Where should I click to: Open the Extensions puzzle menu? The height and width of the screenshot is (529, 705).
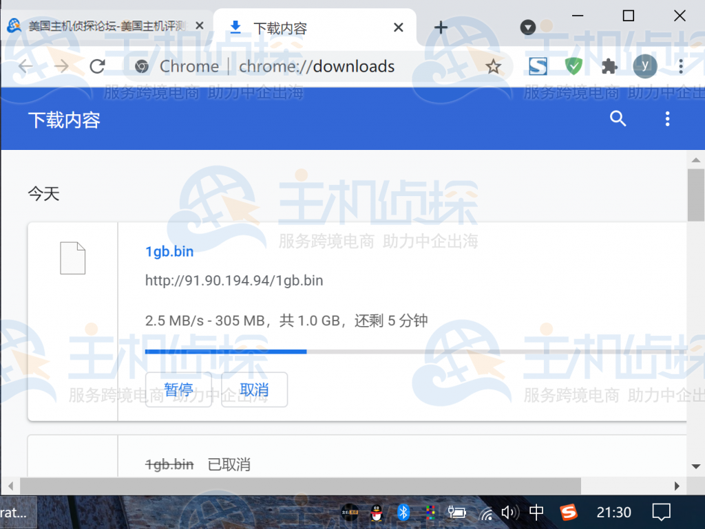tap(609, 67)
